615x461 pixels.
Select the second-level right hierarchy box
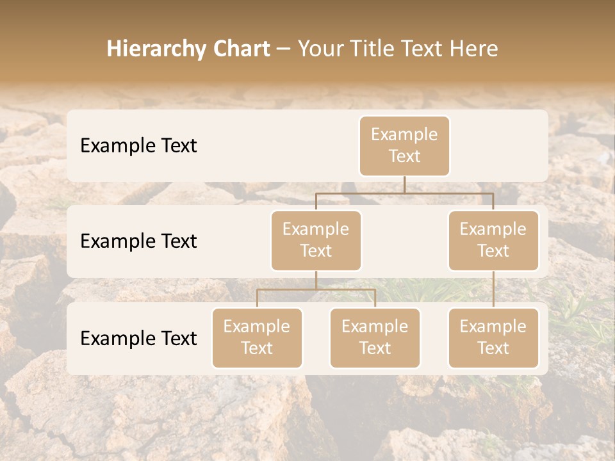tap(493, 241)
